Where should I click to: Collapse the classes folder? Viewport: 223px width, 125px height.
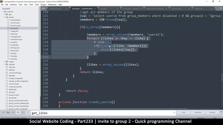[x=5, y=17]
